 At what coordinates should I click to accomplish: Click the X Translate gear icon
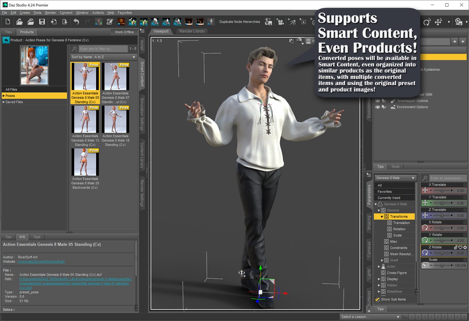(x=465, y=185)
